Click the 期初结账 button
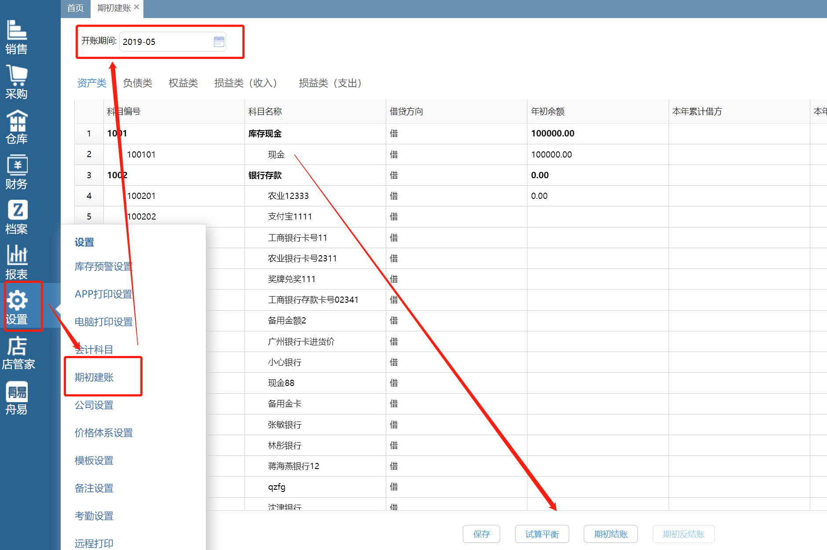 611,534
